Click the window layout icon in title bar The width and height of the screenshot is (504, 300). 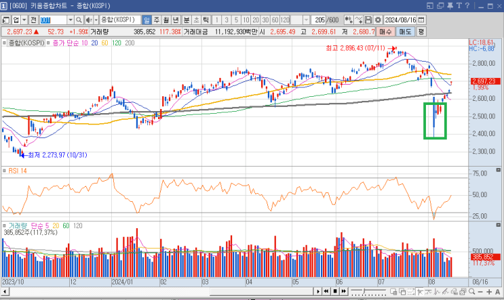coord(430,6)
